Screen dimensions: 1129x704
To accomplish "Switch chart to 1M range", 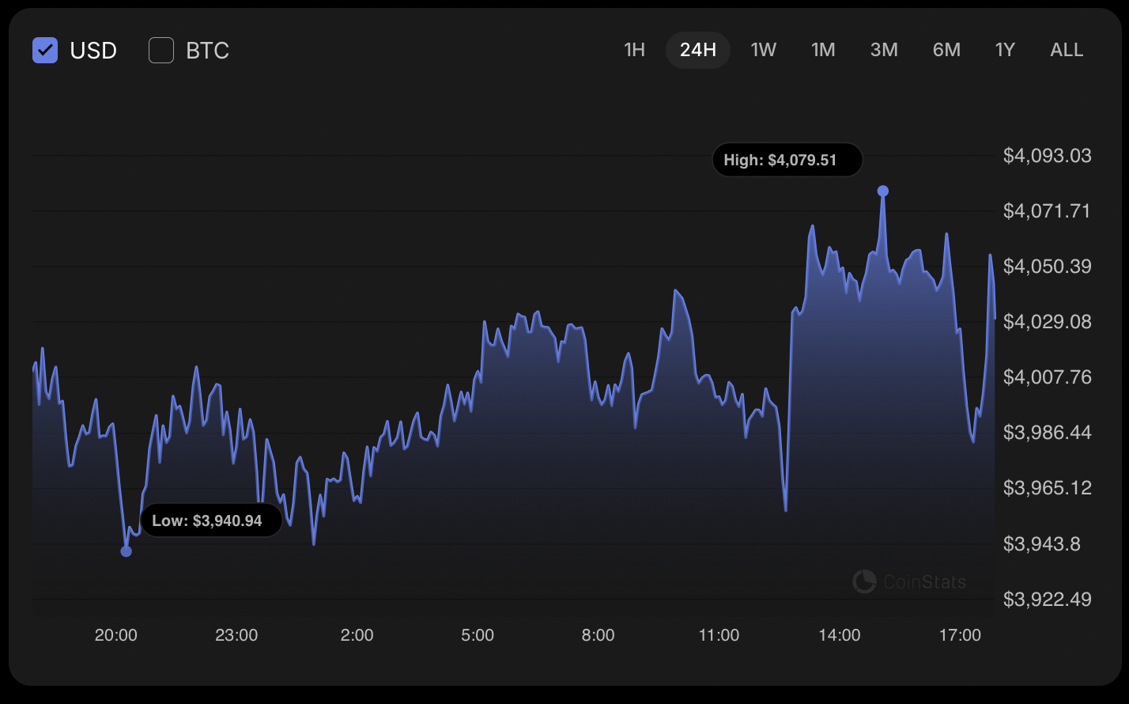I will [x=823, y=51].
